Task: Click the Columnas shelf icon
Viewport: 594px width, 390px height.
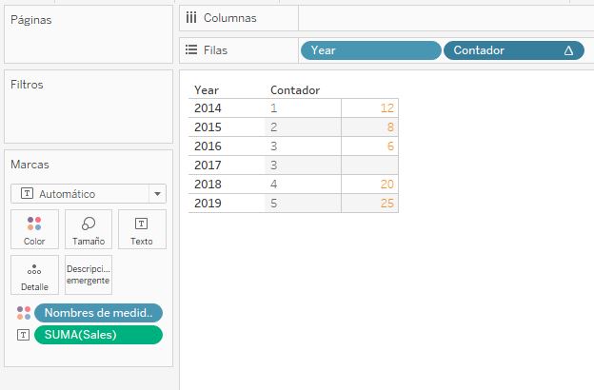Action: [191, 18]
